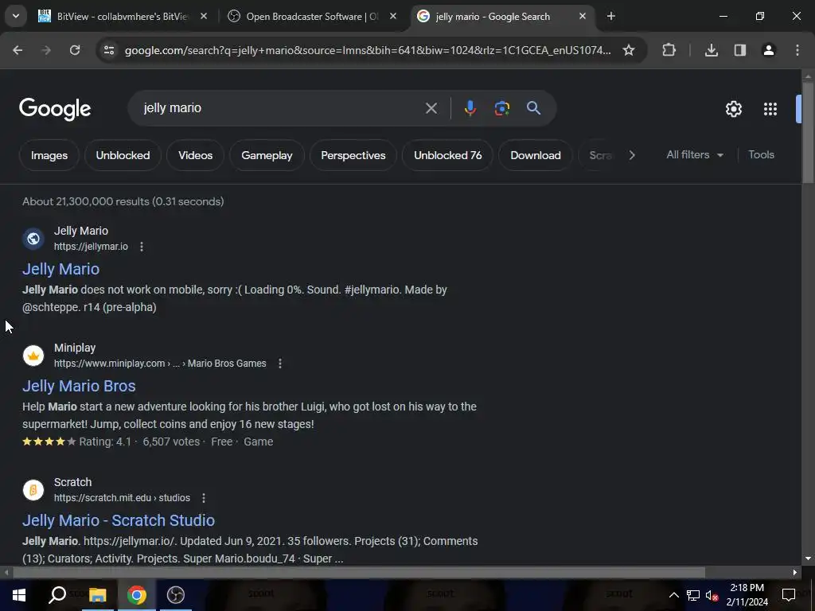The height and width of the screenshot is (611, 815).
Task: Close the BitView tab
Action: [204, 17]
